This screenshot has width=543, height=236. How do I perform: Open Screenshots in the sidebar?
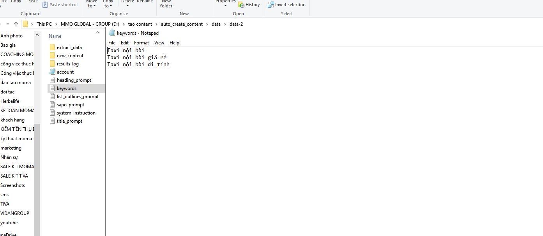click(13, 185)
